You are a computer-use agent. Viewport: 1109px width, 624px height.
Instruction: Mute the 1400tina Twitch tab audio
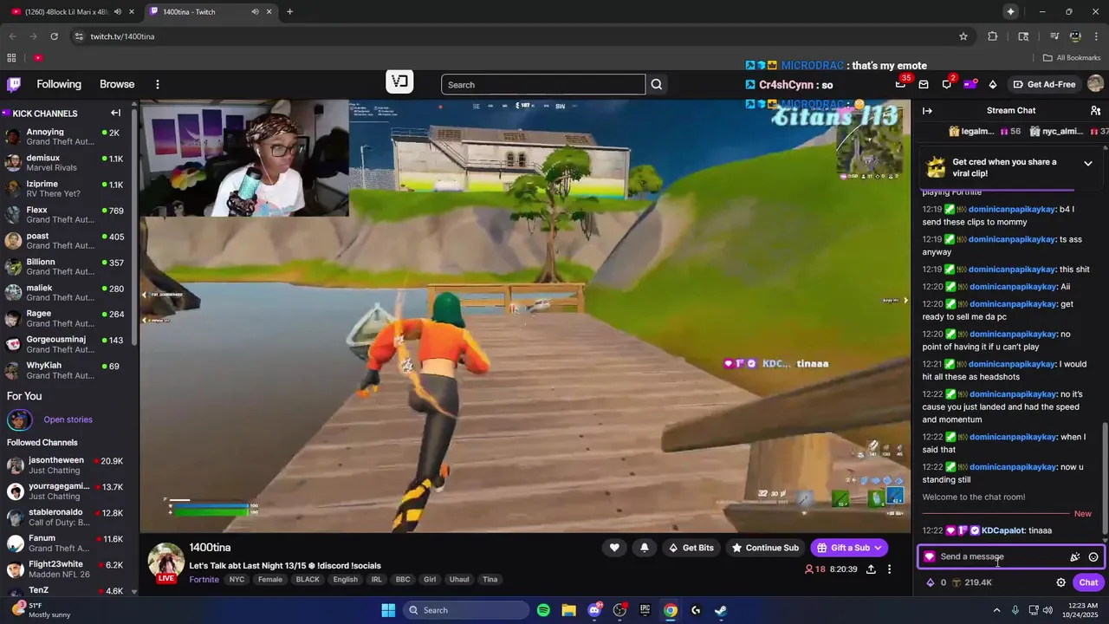(x=255, y=12)
